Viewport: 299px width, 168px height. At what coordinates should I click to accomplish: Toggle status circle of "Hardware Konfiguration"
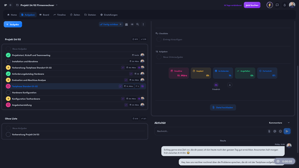point(8,93)
